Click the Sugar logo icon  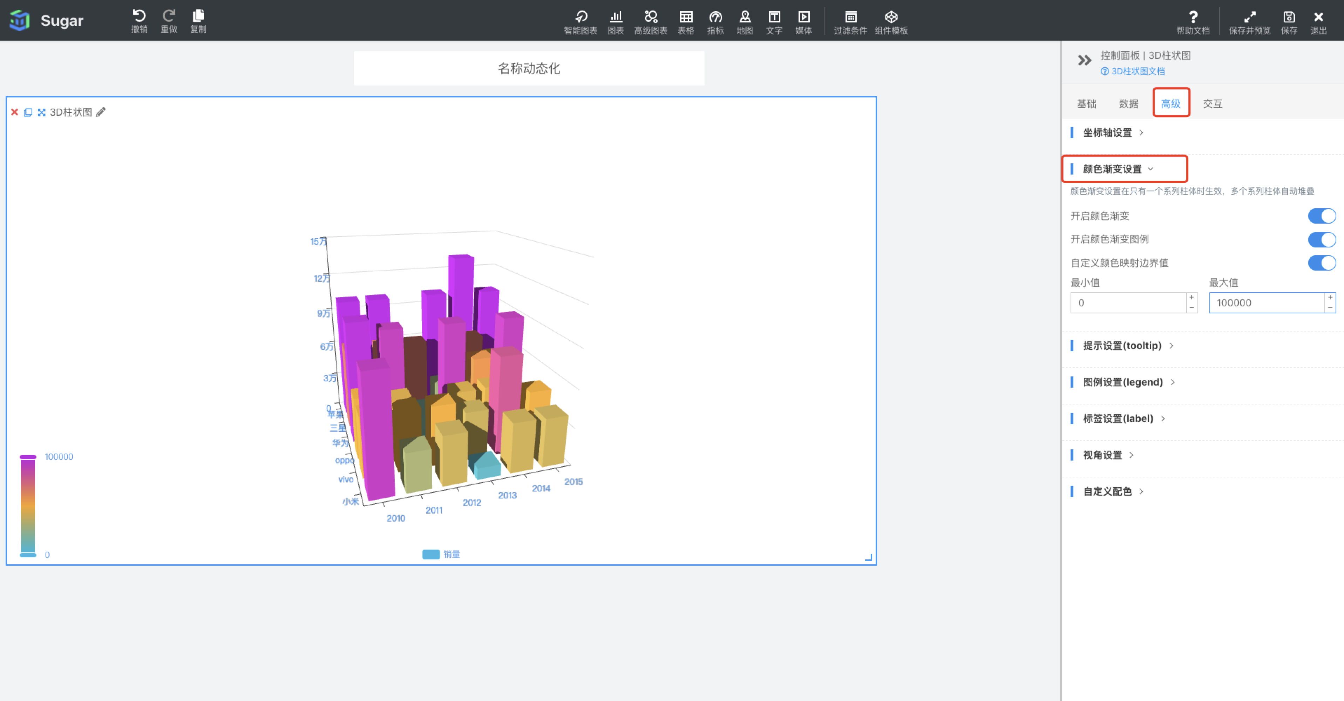pos(20,20)
